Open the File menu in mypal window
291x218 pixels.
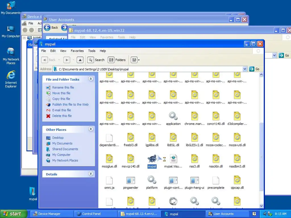tap(43, 51)
